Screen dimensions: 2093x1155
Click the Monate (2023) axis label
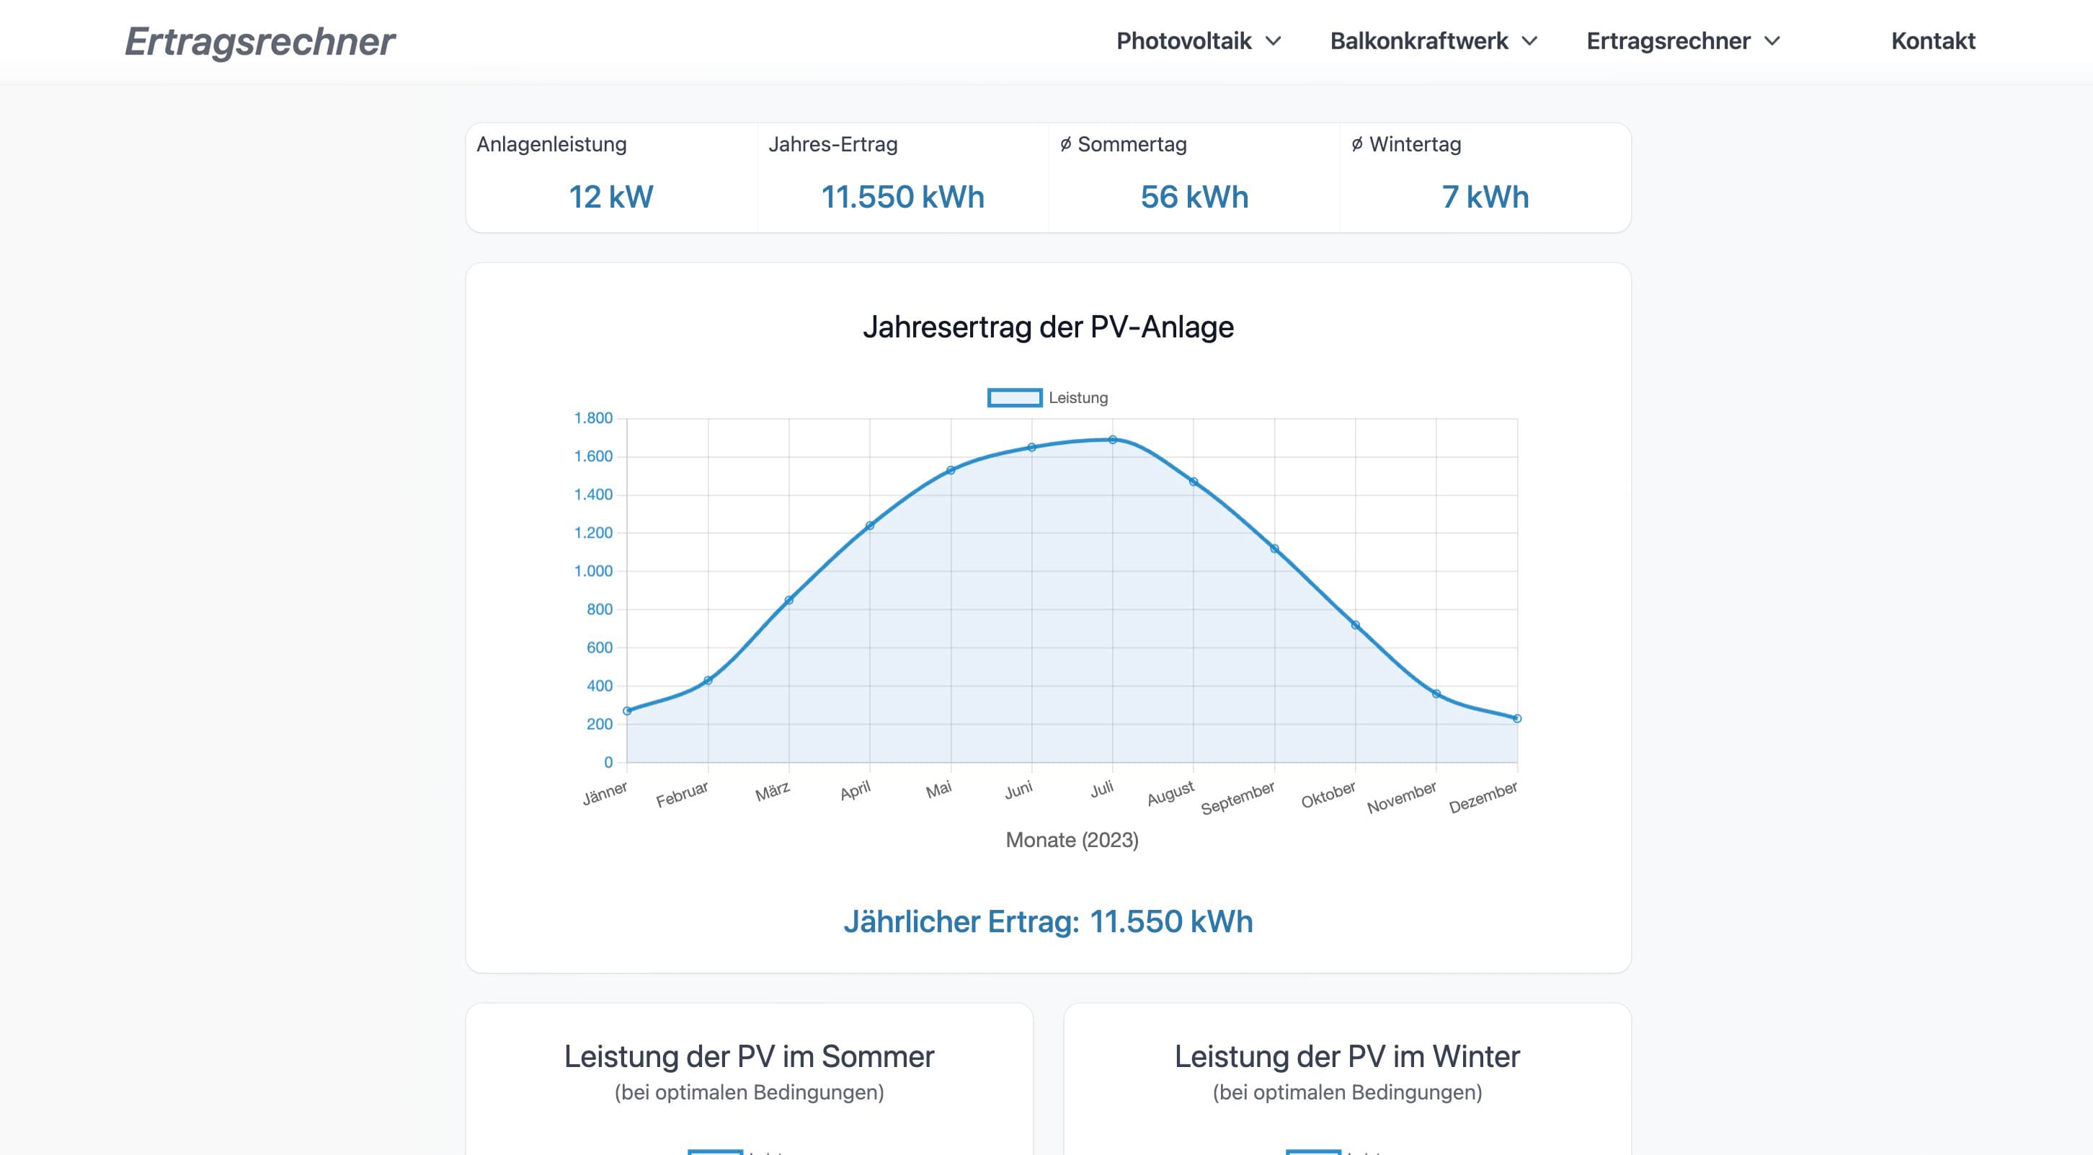(1072, 840)
